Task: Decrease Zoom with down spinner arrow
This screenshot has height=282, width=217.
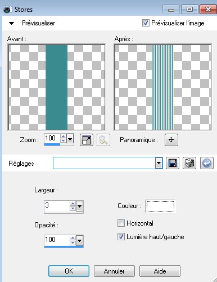Action: pyautogui.click(x=64, y=140)
